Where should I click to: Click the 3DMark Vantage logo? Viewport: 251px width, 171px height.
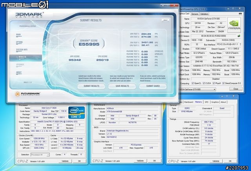coord(30,15)
